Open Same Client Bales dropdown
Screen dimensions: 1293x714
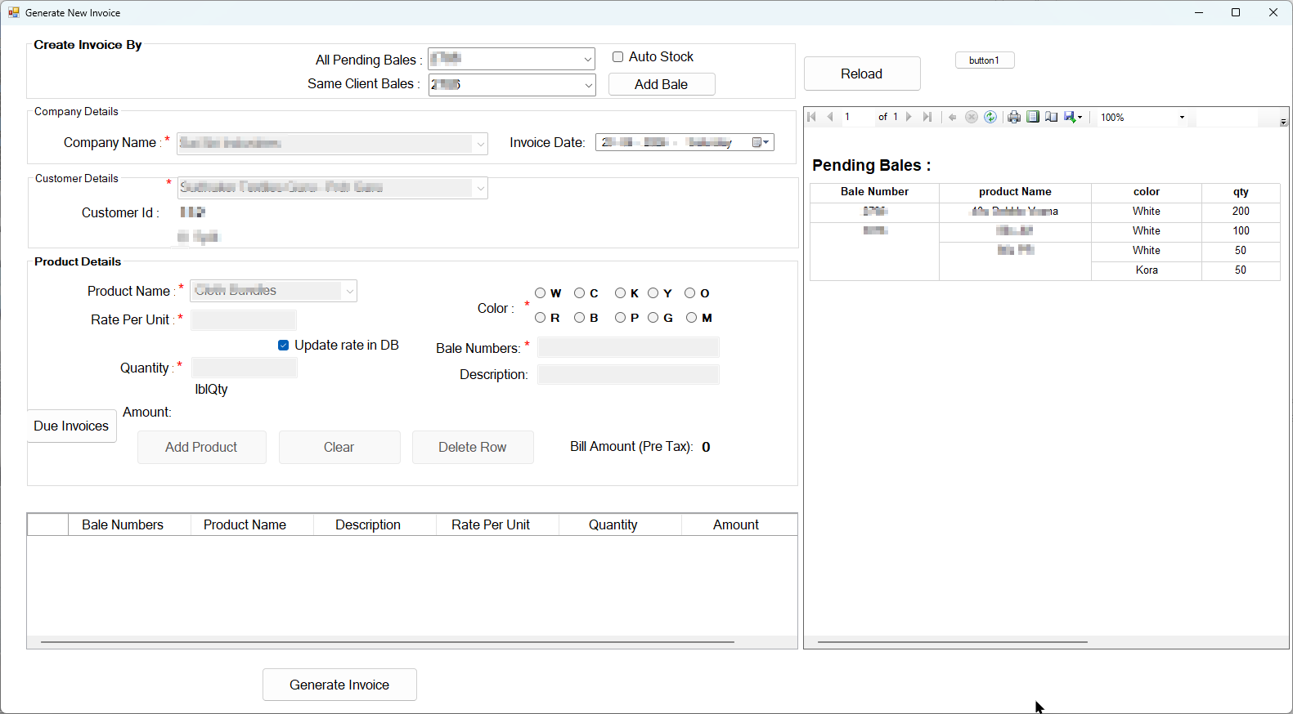coord(588,85)
